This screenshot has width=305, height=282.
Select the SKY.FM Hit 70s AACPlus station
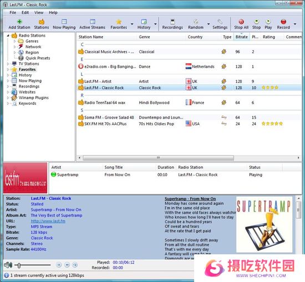[189, 124]
